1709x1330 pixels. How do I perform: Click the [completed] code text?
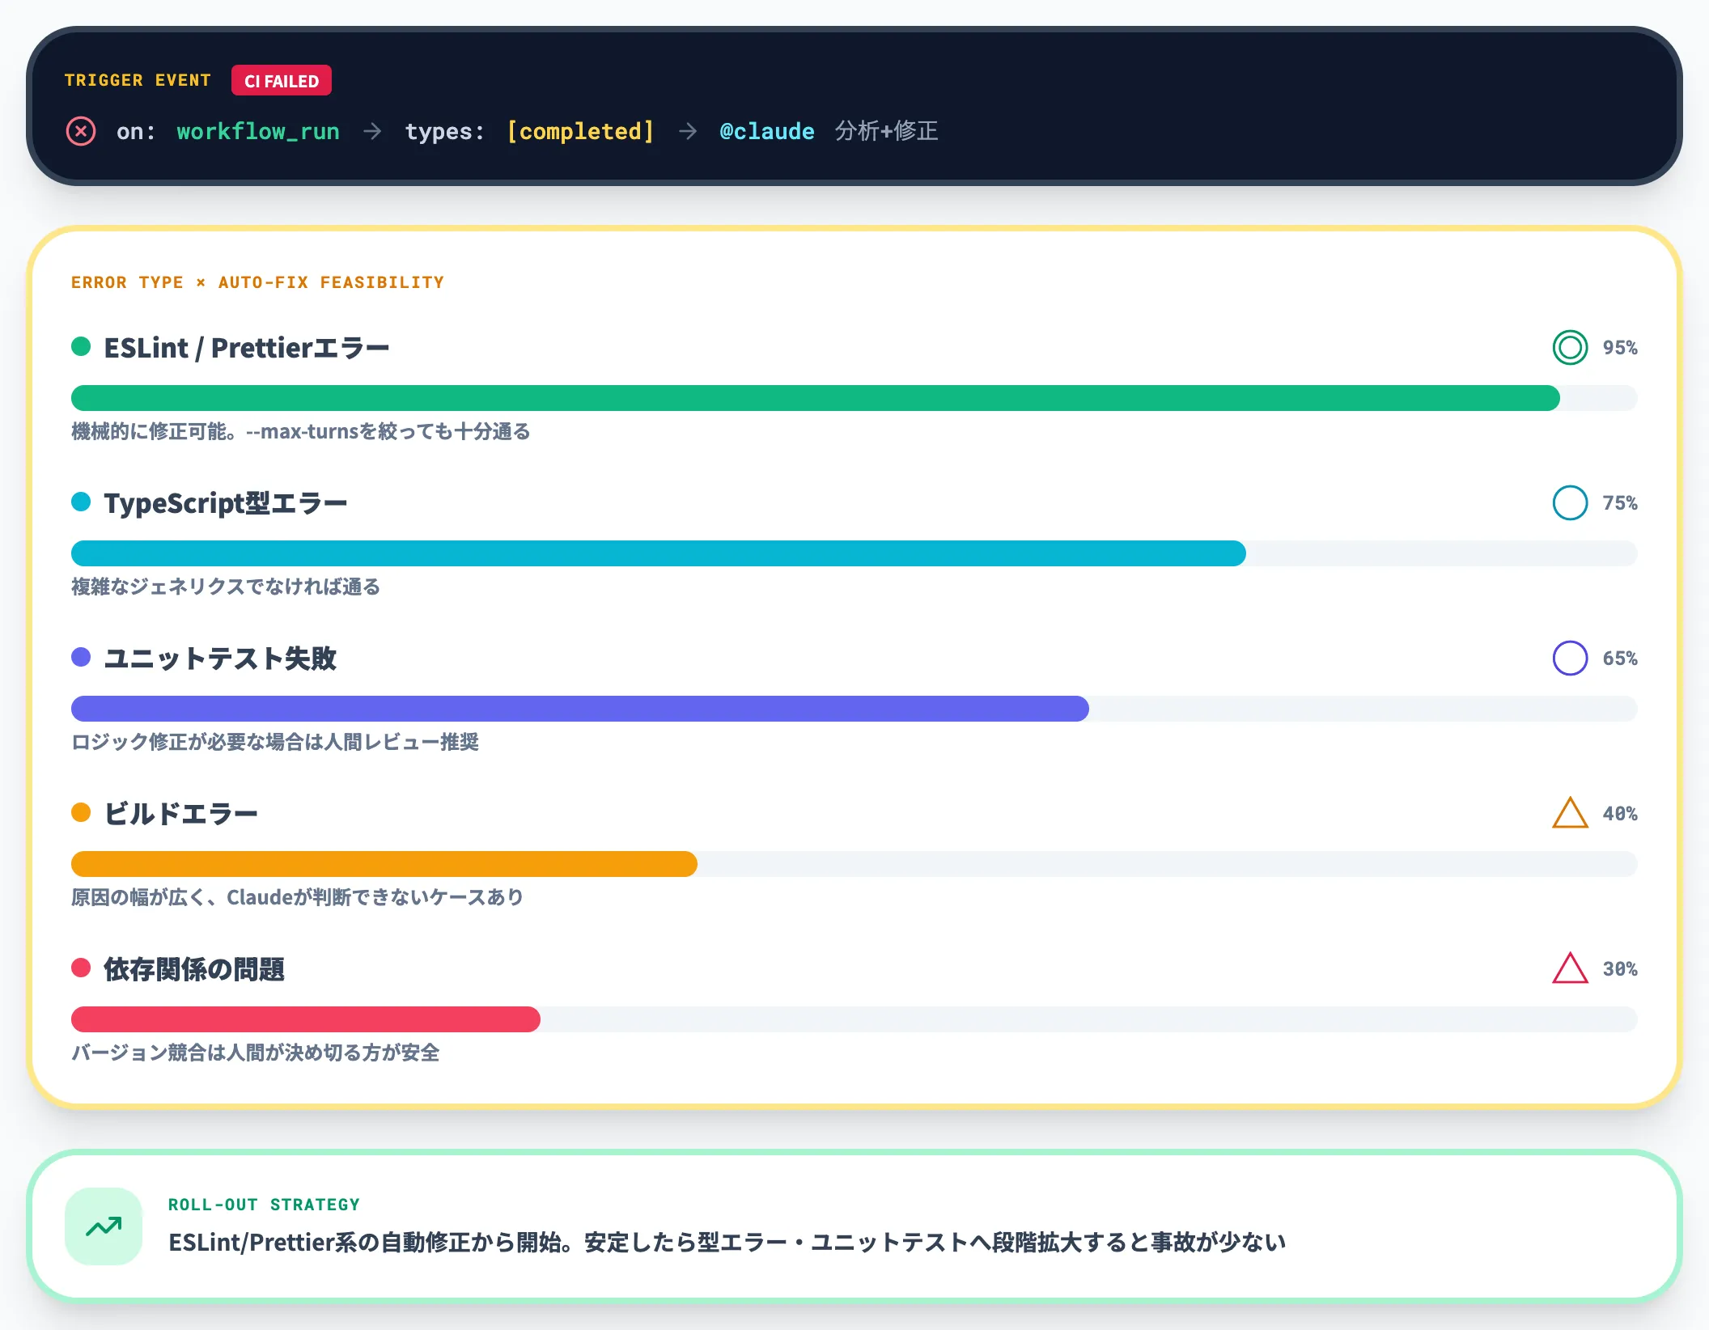[x=580, y=131]
